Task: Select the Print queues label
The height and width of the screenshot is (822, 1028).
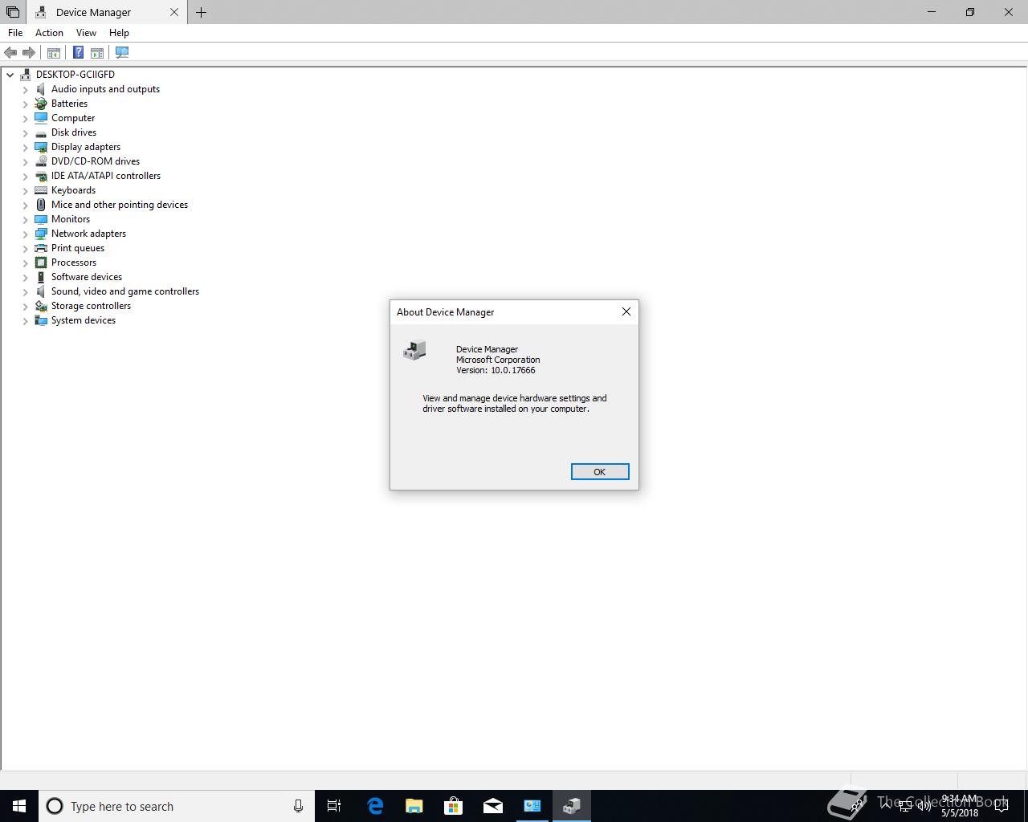Action: click(78, 248)
